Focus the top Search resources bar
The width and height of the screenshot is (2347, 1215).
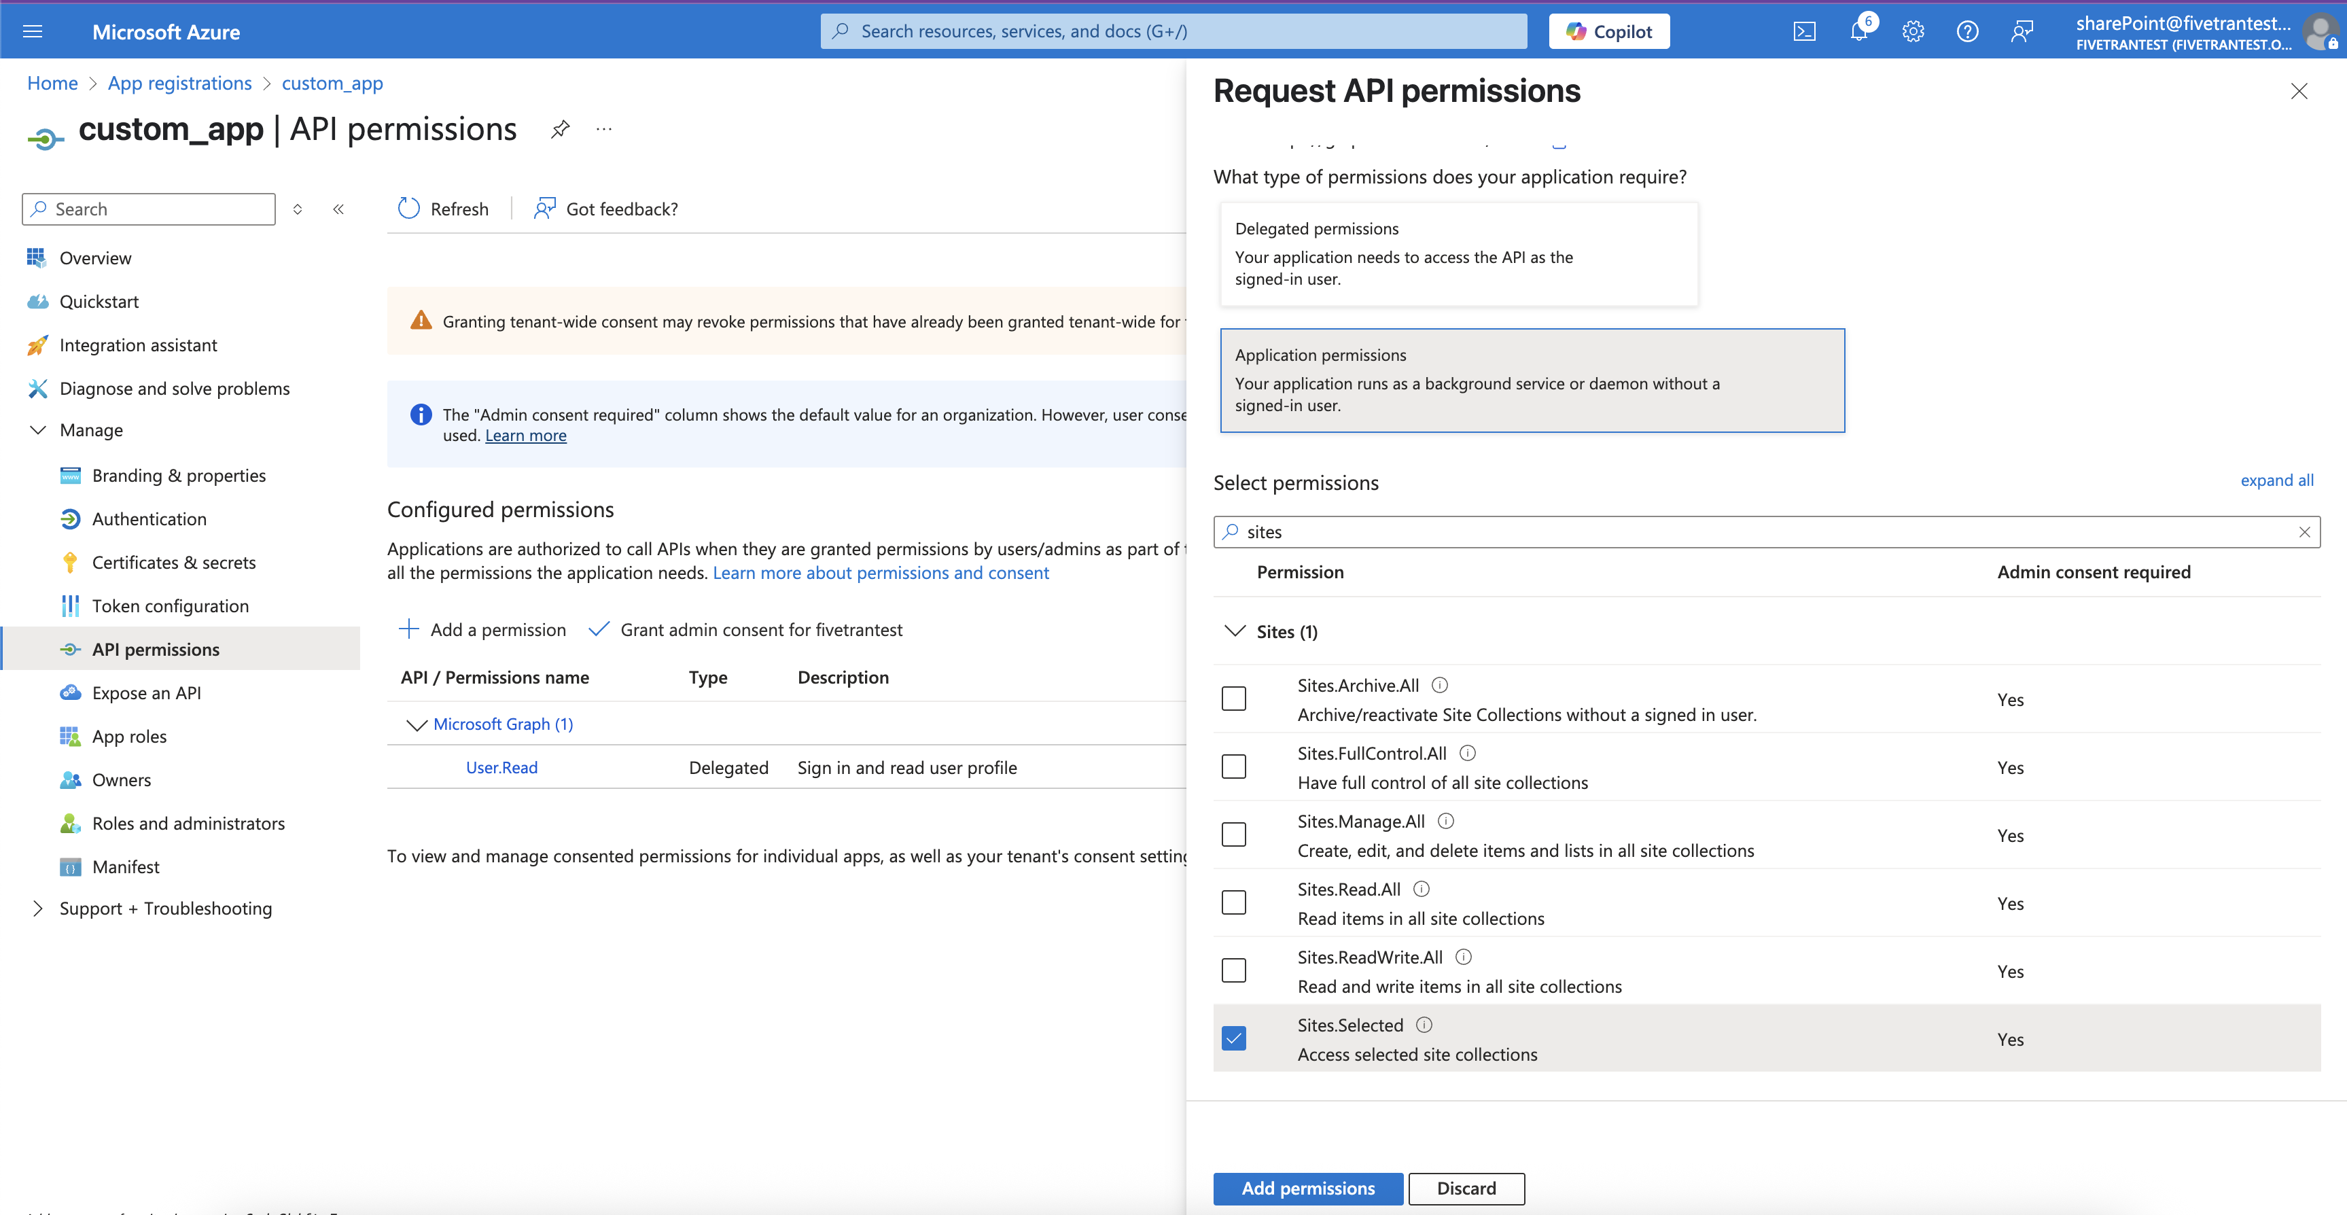click(x=1173, y=32)
